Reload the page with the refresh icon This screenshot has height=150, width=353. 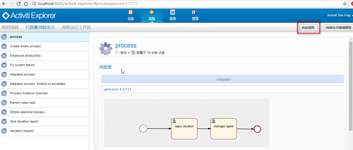pos(19,4)
